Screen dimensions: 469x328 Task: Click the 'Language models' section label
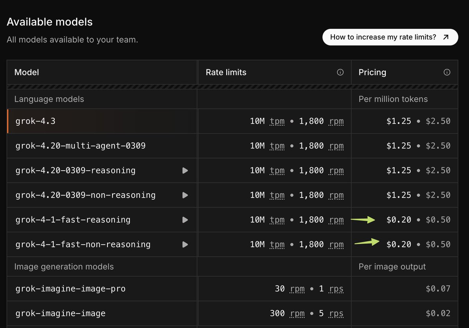click(x=49, y=99)
